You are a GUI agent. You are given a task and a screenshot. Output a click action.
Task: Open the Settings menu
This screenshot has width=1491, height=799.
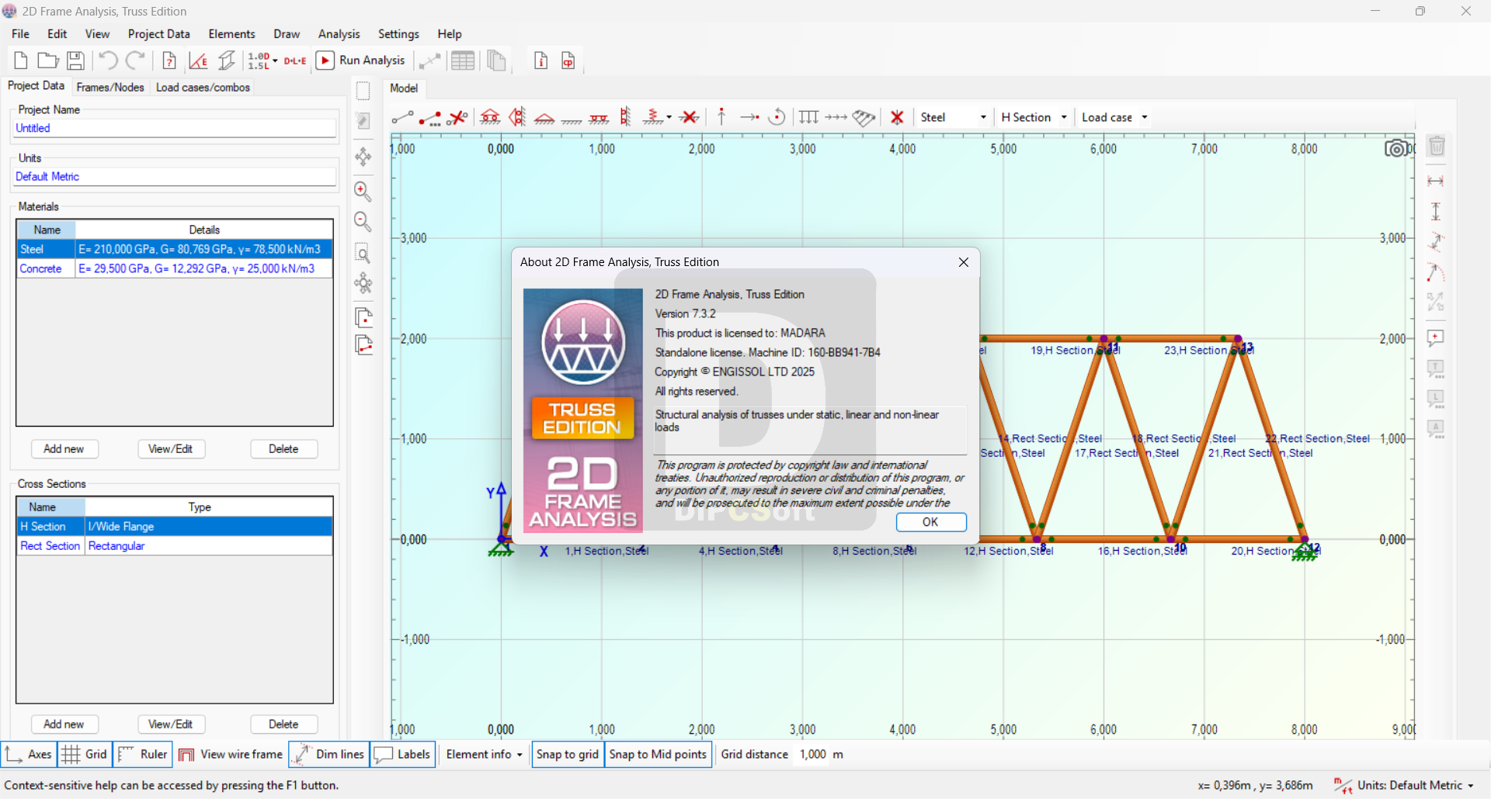tap(398, 34)
